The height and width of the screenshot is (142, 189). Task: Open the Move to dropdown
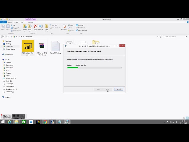[25, 28]
